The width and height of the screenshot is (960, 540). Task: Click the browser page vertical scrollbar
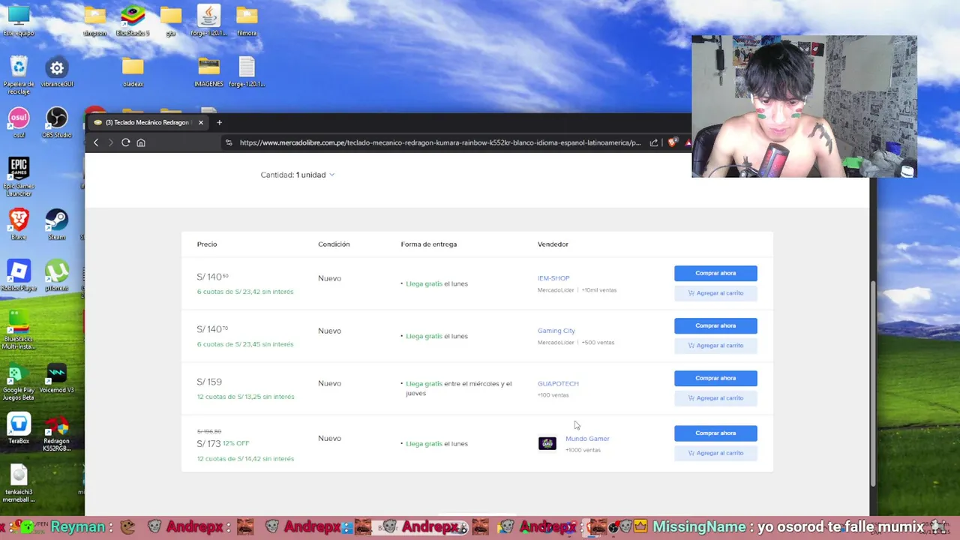(x=872, y=382)
